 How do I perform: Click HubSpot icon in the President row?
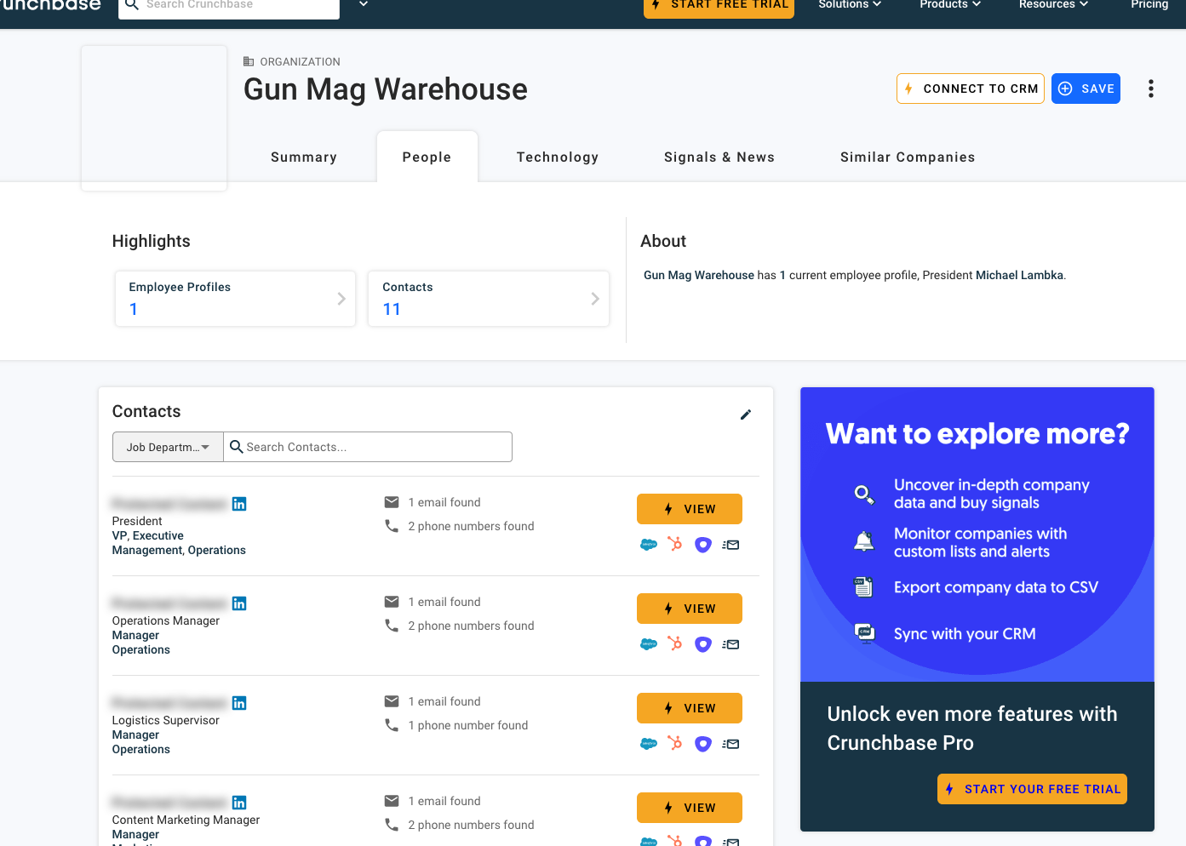click(x=675, y=544)
